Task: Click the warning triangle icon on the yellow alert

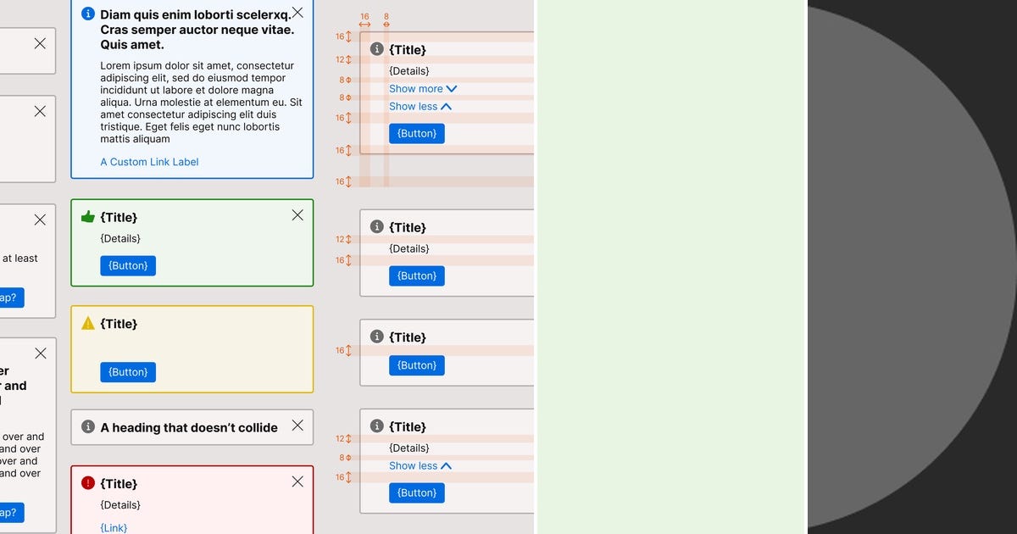Action: coord(87,323)
